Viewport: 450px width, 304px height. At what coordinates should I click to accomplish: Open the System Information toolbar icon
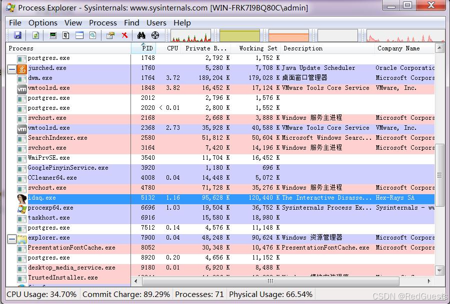(x=53, y=35)
